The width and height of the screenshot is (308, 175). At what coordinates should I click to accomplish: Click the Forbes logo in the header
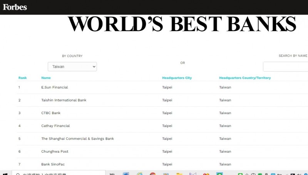(15, 7)
